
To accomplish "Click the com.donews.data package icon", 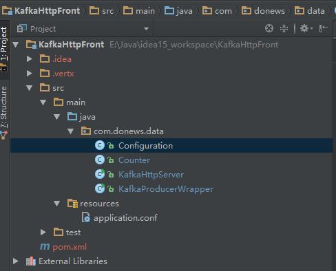I will point(86,131).
